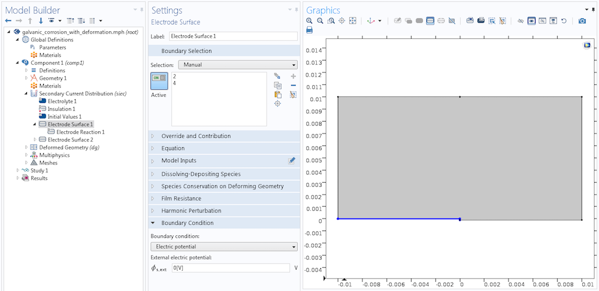Select the Electrolyte 1 node
The height and width of the screenshot is (291, 599).
point(62,101)
